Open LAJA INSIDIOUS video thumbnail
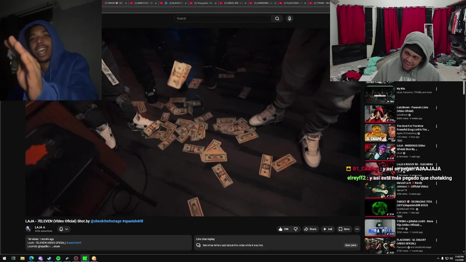466x262 pixels. [380, 152]
